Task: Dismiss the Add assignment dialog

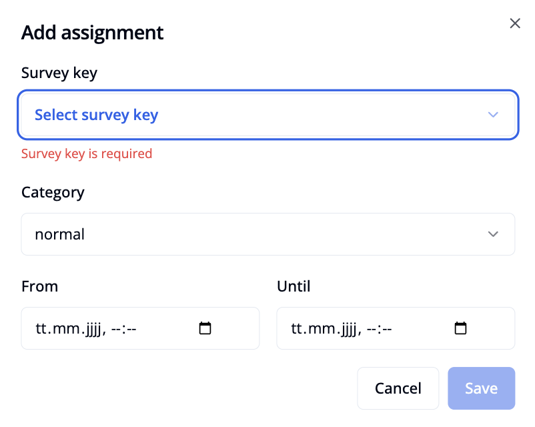Action: 514,23
